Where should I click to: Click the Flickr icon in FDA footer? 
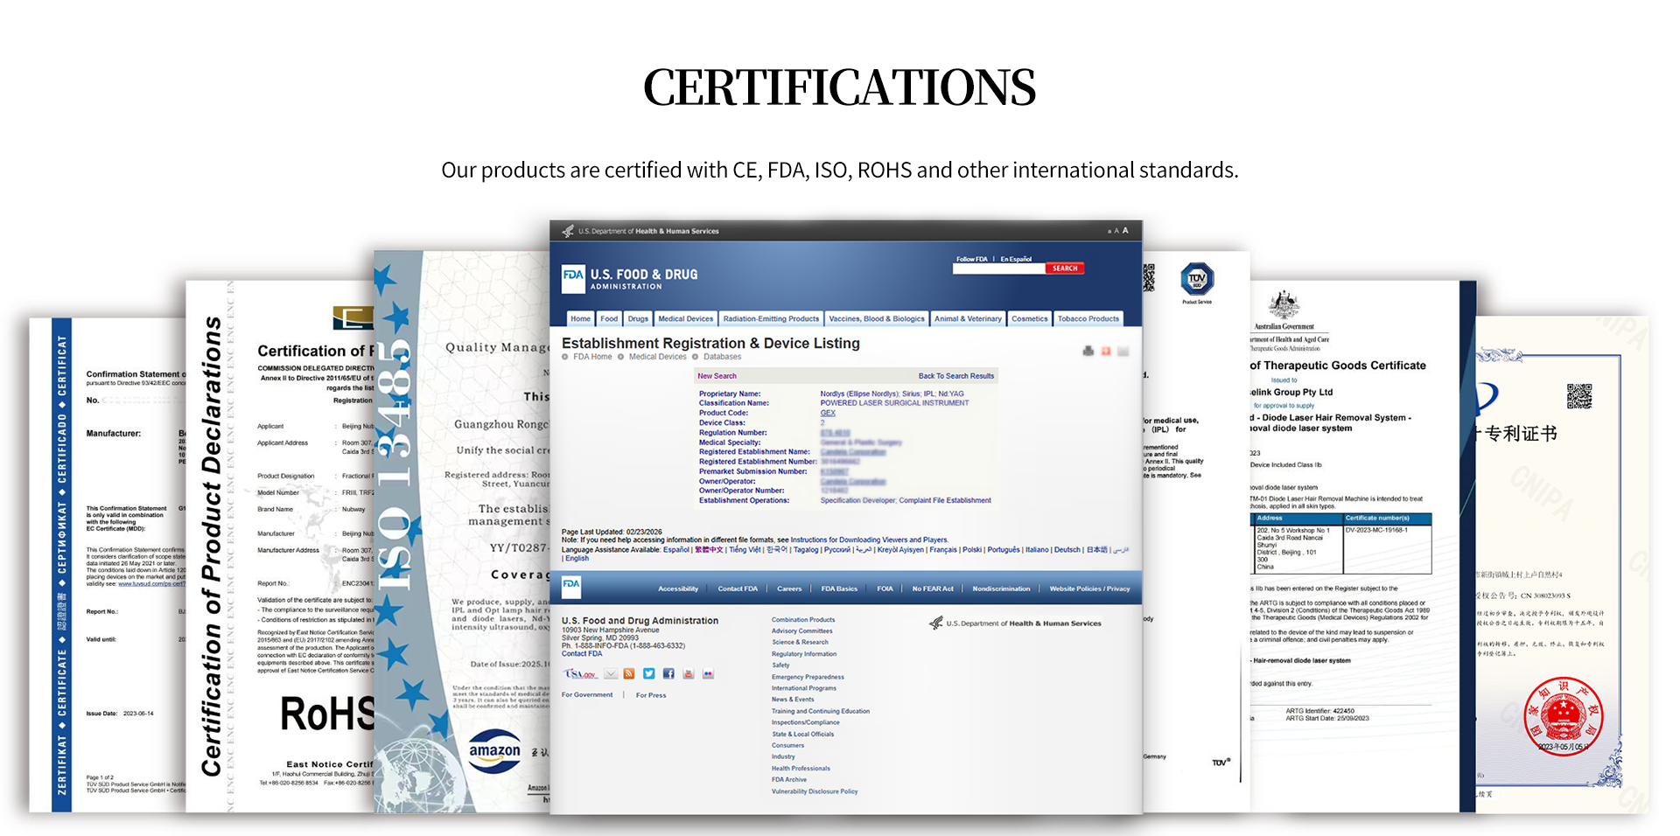tap(708, 673)
